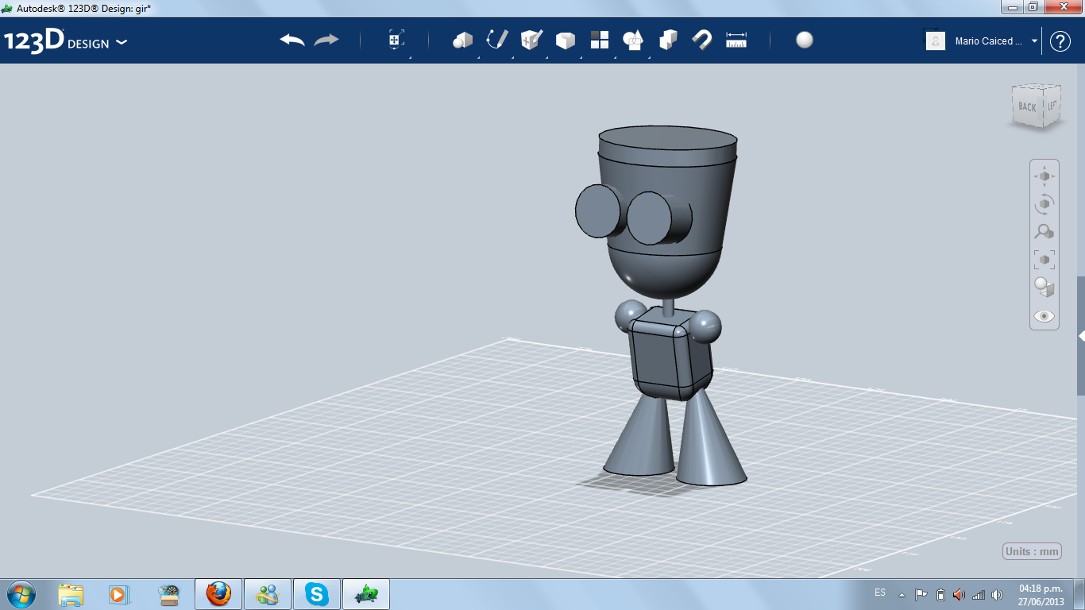Click the BACK face of view cube
Viewport: 1085px width, 610px height.
click(1027, 106)
